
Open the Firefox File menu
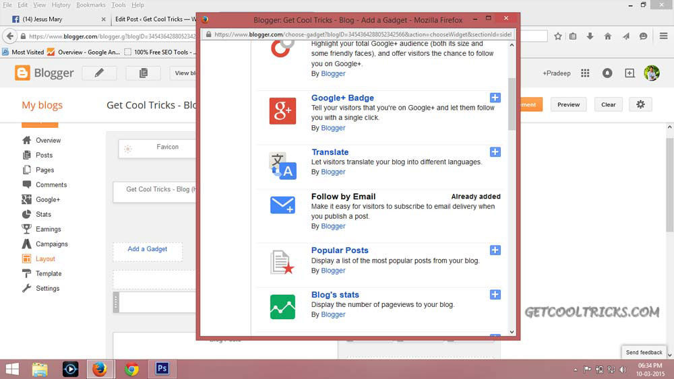(x=7, y=5)
